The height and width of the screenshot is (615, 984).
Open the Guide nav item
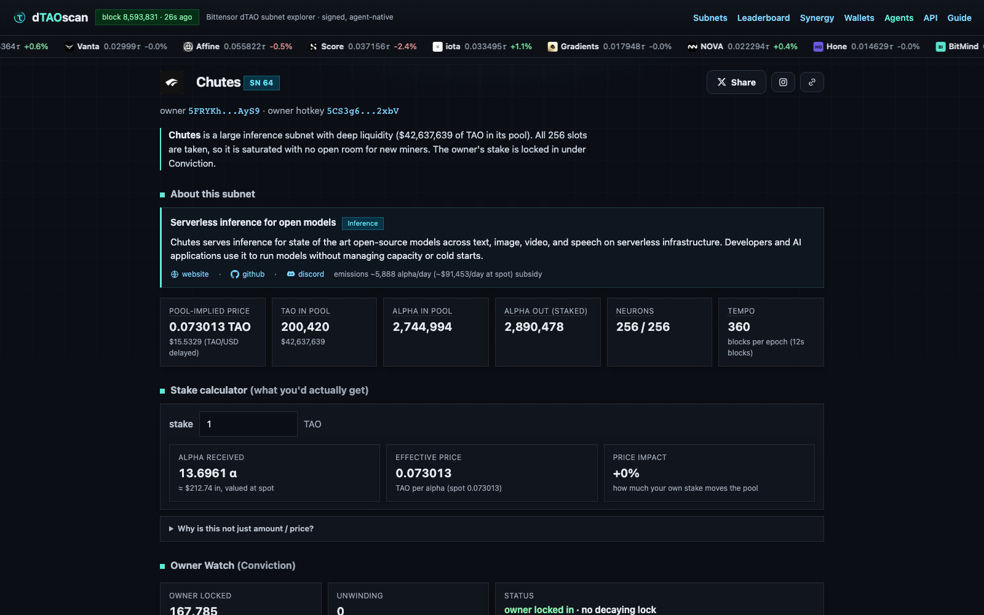(x=959, y=18)
